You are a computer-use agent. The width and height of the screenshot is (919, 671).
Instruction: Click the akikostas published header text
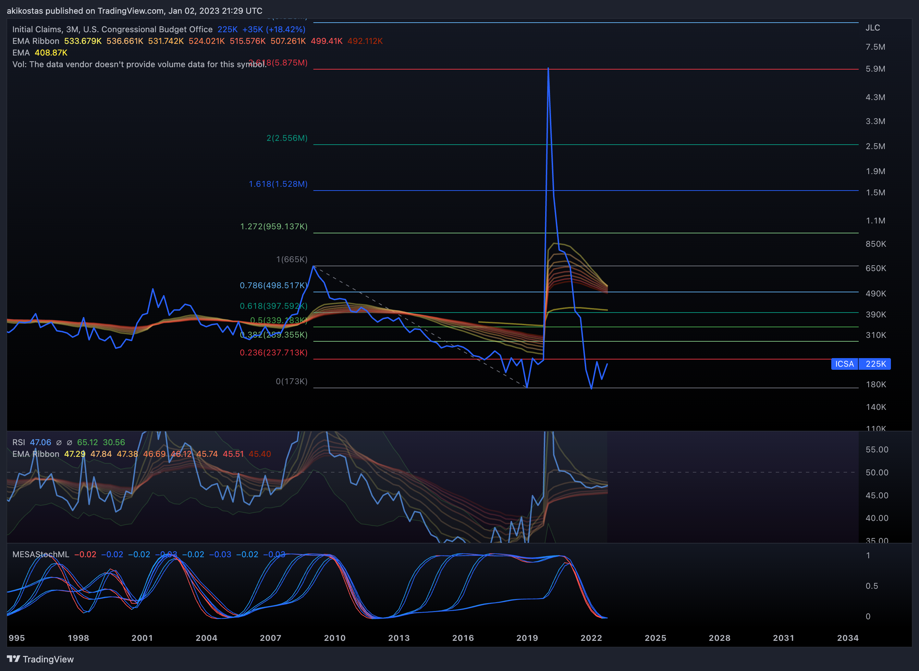(x=134, y=11)
